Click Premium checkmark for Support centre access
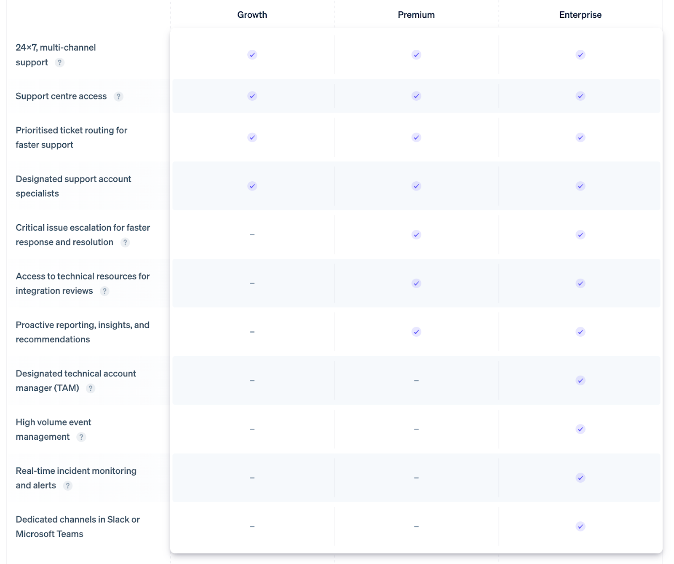Screen dimensions: 674x564 click(x=416, y=96)
